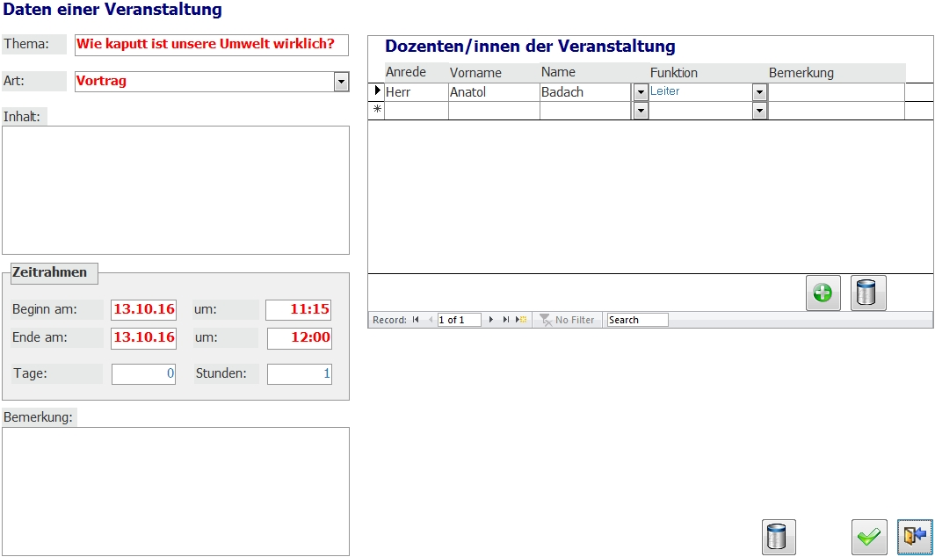Select the Herr Anatol row selector

[x=377, y=91]
